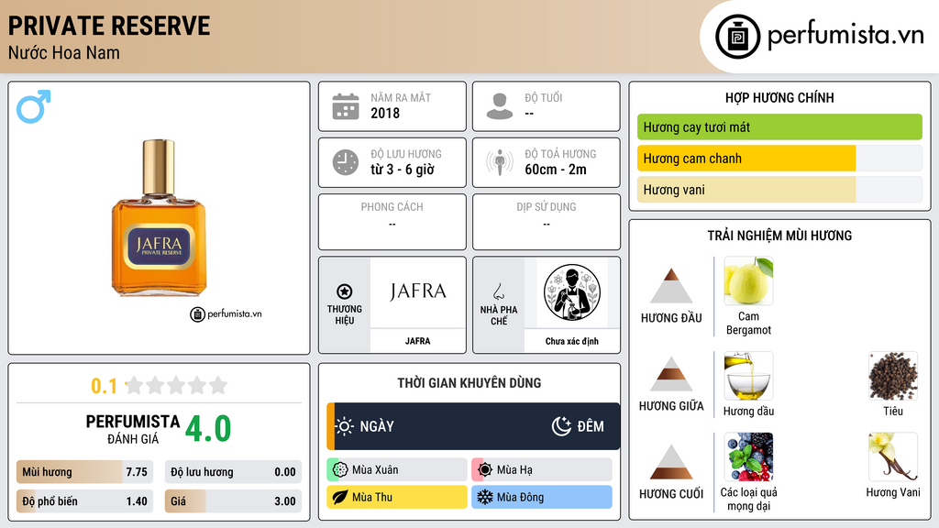Click the perfumer silhouette image
Viewport: 939px width, 528px height.
pyautogui.click(x=572, y=292)
